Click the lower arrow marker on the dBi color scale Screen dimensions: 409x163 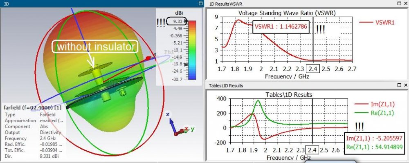(186, 64)
